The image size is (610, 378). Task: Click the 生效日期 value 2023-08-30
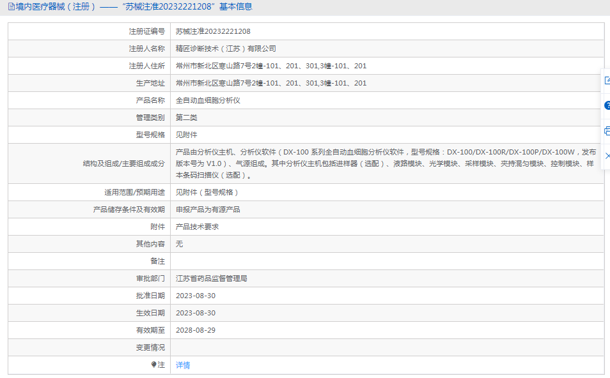pos(195,313)
